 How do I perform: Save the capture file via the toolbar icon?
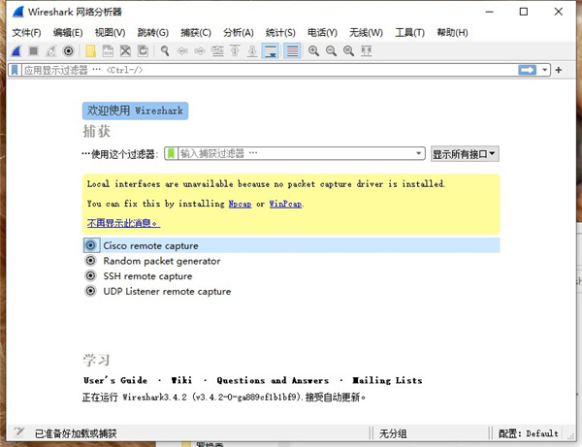pyautogui.click(x=108, y=50)
